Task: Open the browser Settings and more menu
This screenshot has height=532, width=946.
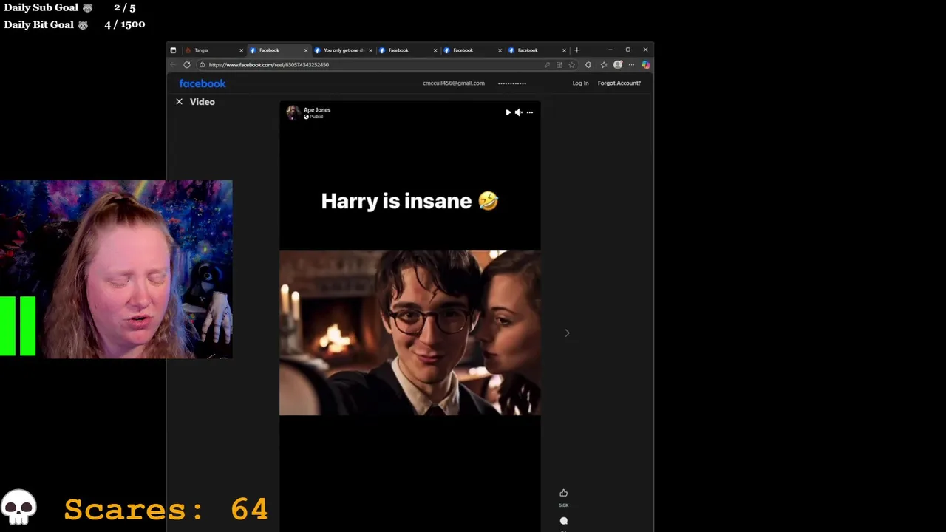Action: 631,65
